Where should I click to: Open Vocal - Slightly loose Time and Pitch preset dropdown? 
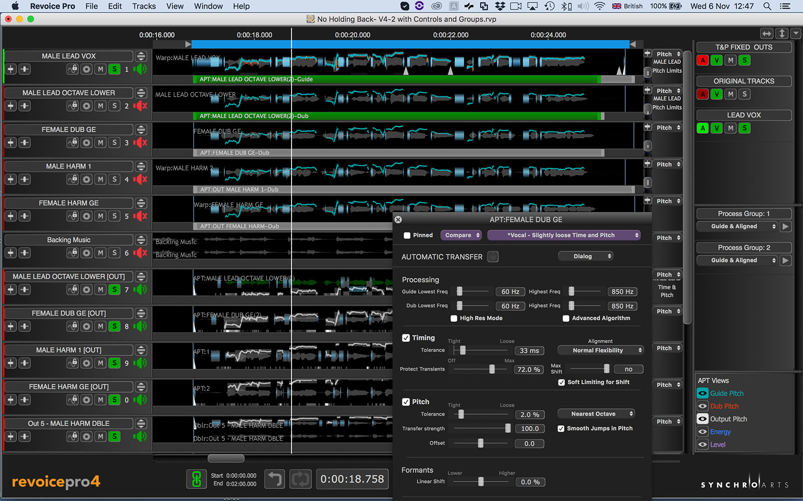point(564,235)
